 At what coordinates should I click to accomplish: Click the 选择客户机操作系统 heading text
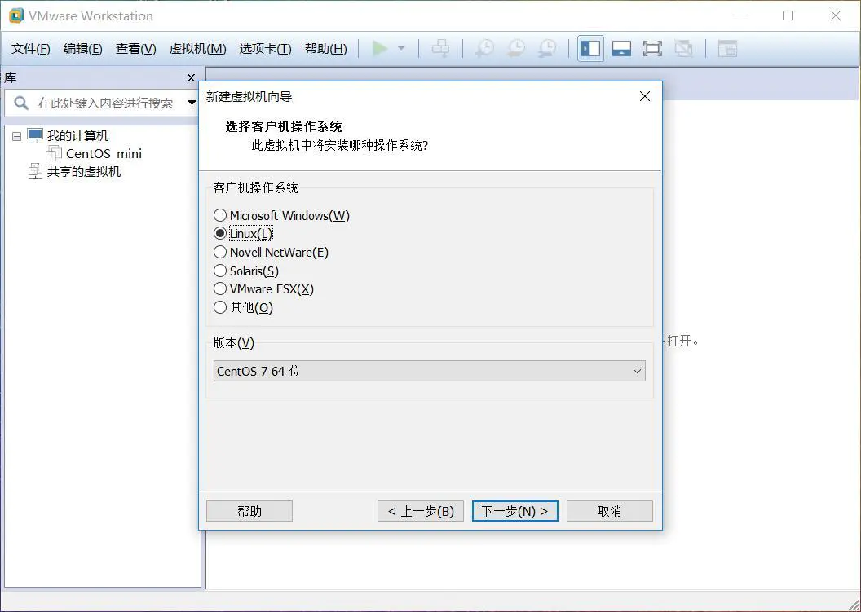284,127
